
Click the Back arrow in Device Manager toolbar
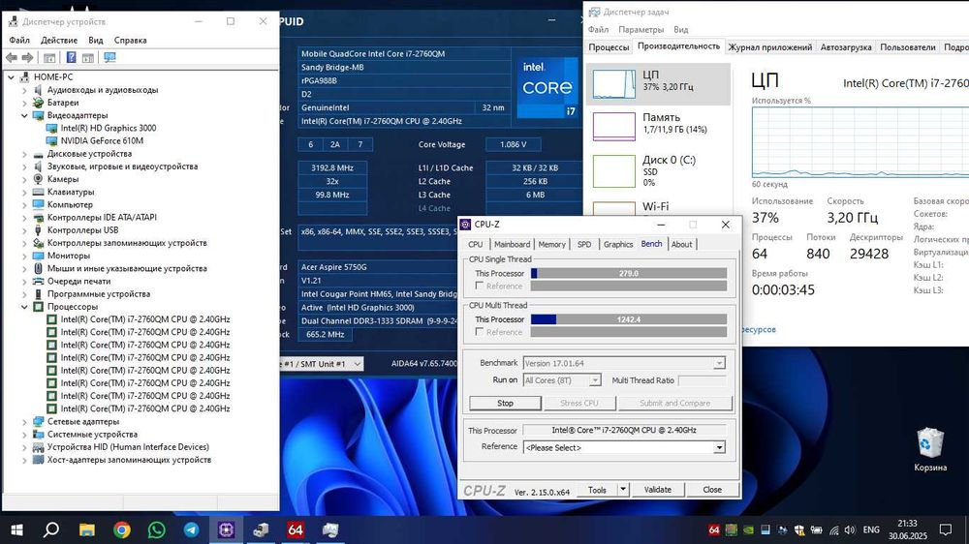[12, 57]
